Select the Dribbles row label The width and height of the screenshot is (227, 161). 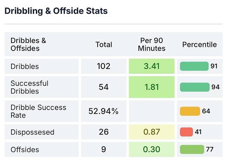[x=25, y=66]
